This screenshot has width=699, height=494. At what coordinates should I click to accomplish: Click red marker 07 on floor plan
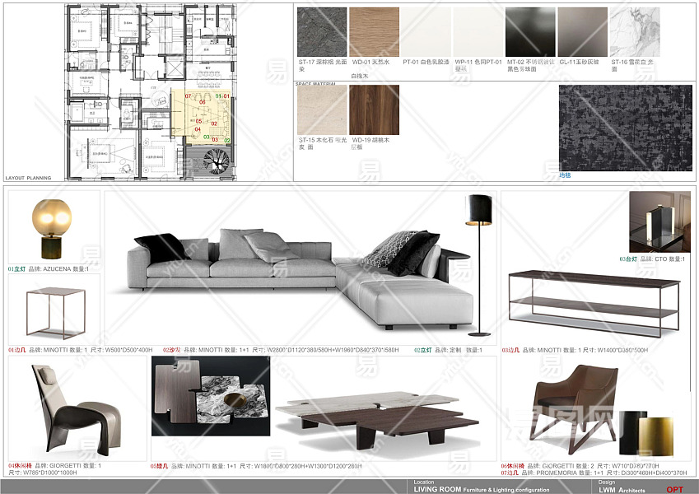click(188, 96)
